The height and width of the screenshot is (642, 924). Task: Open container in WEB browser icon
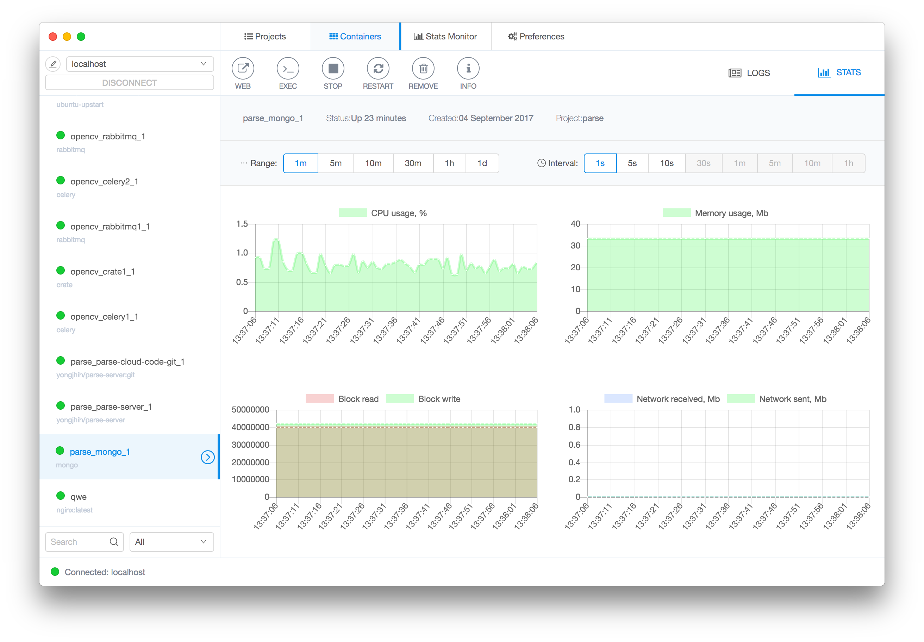[x=243, y=68]
